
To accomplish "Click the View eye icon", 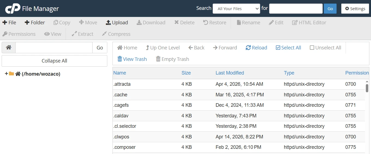I will pos(47,34).
